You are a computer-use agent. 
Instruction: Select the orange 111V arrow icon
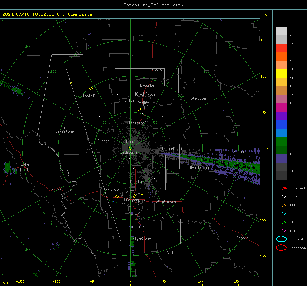coord(281,205)
